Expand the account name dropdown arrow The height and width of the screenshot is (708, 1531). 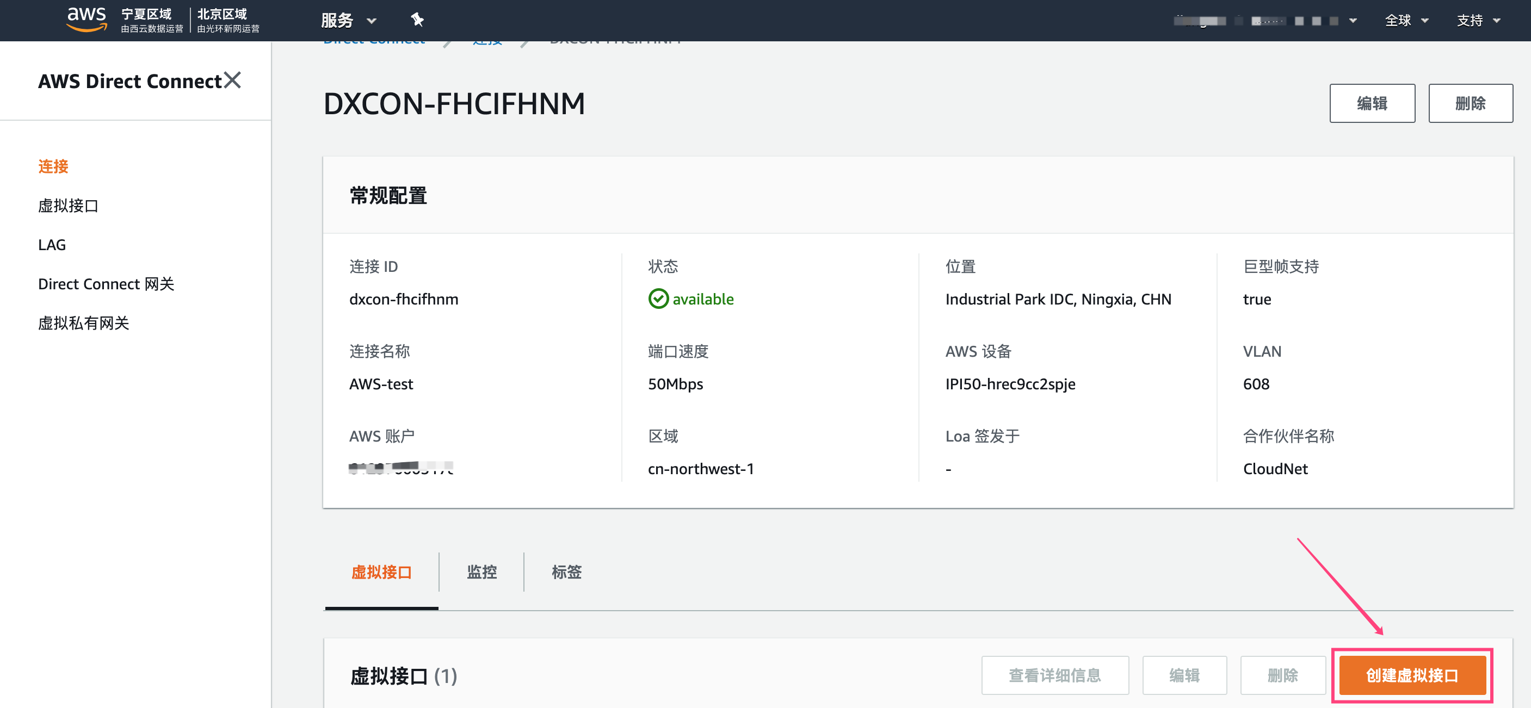tap(1353, 21)
